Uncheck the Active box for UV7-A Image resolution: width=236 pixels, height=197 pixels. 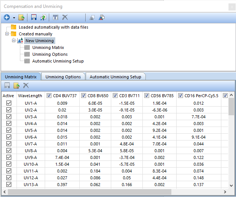click(9, 144)
